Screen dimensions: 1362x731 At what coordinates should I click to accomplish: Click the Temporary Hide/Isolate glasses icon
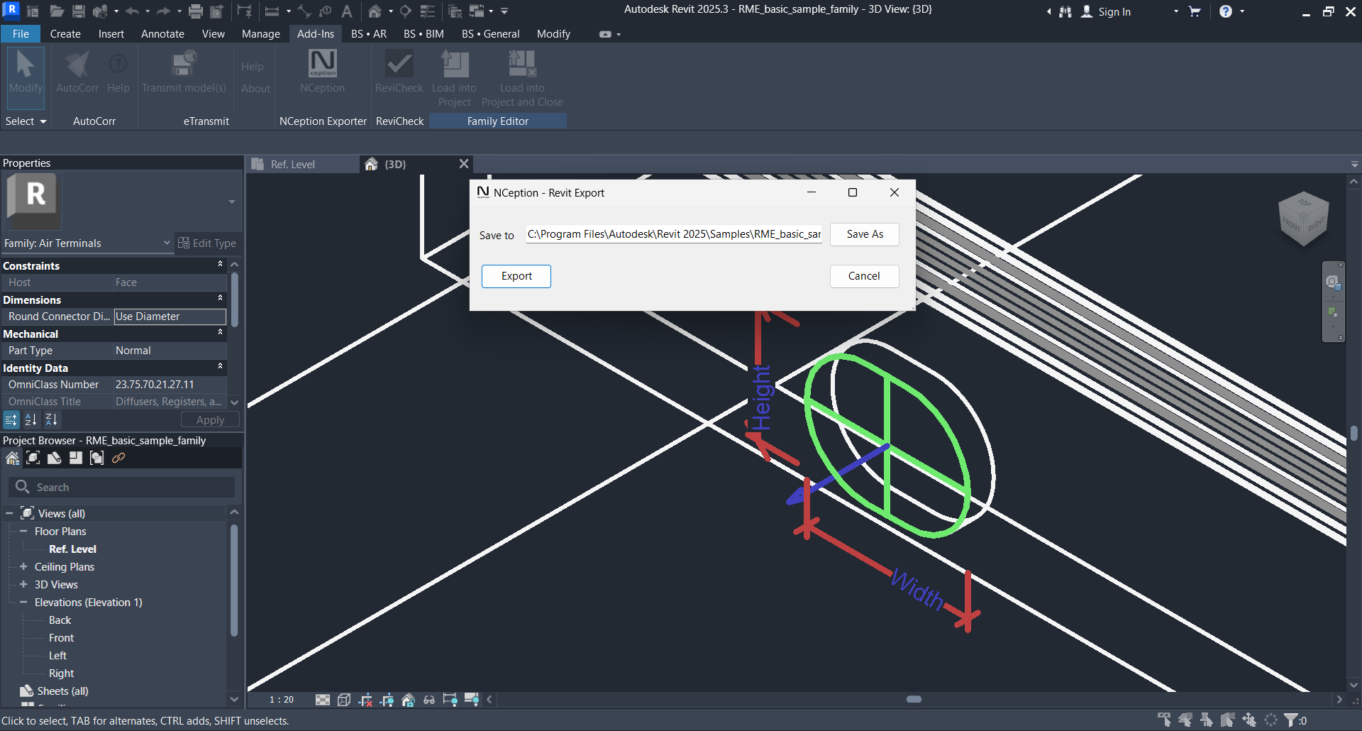click(x=429, y=700)
